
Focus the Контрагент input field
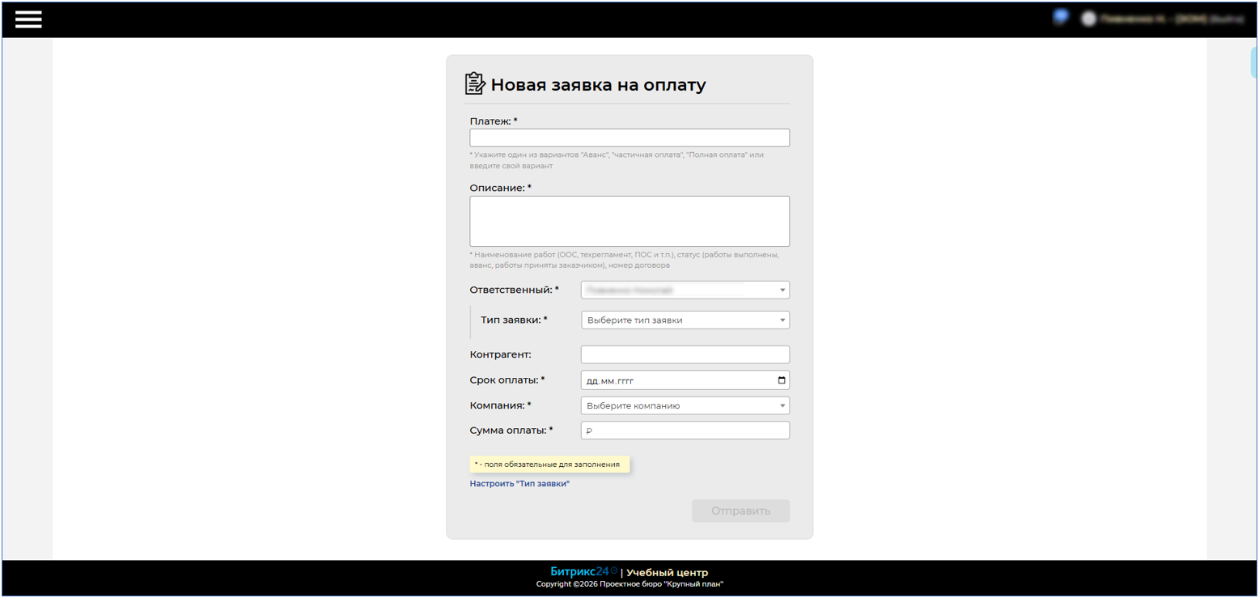click(x=685, y=354)
